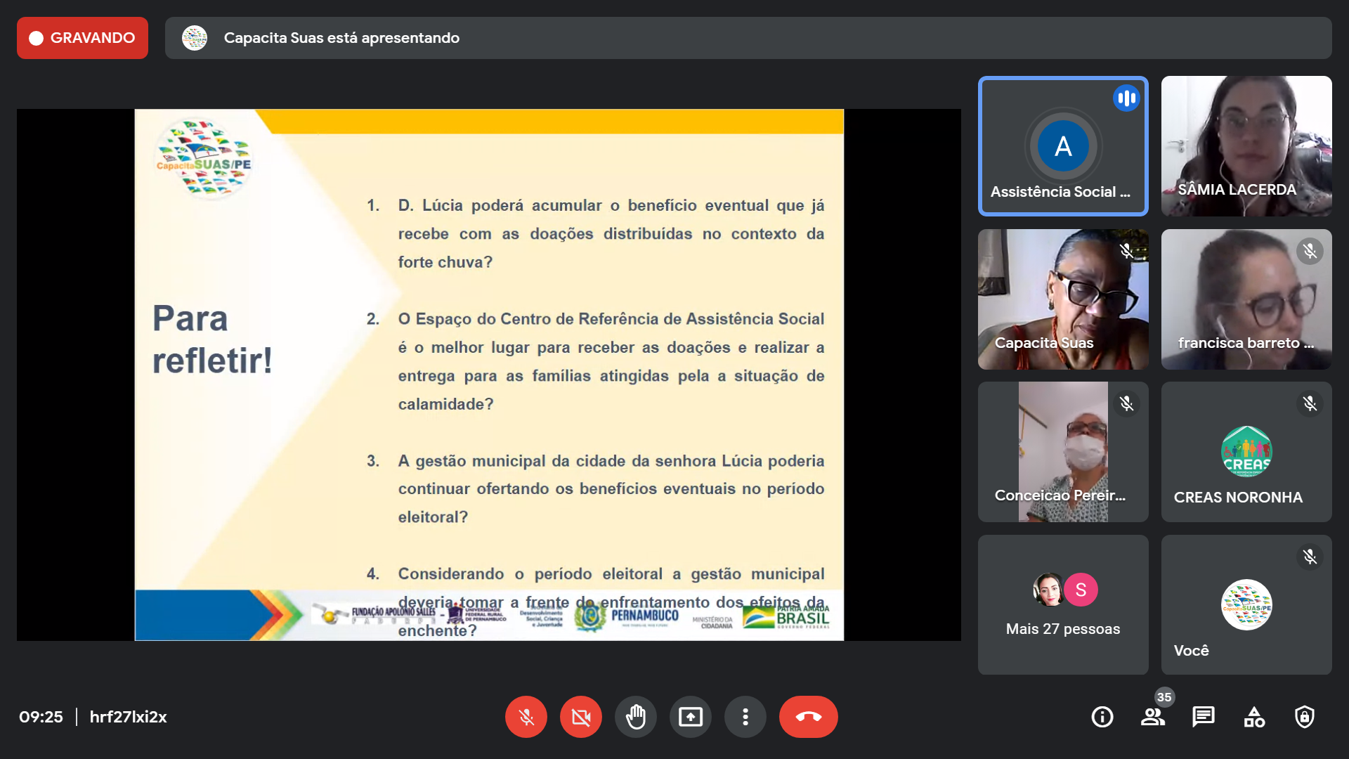Screen dimensions: 1349x759
Task: Leave the call with red hang-up button
Action: coord(808,717)
